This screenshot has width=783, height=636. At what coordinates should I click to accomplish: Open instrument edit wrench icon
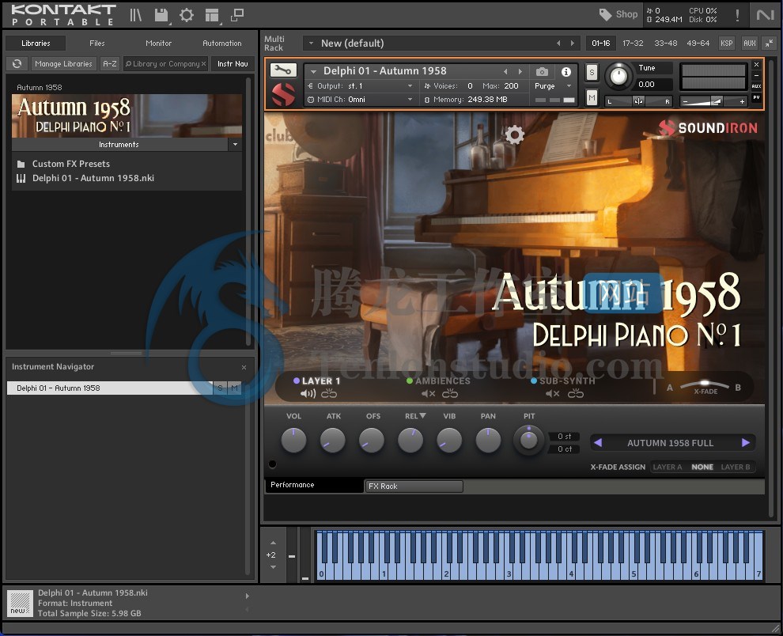[x=283, y=70]
